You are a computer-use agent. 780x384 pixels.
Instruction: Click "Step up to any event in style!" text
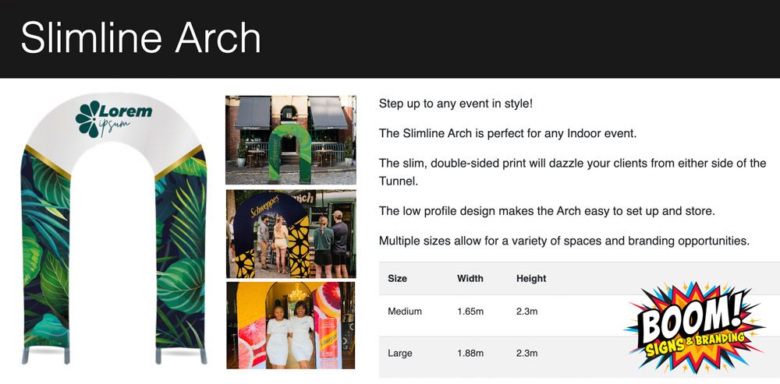pyautogui.click(x=456, y=104)
